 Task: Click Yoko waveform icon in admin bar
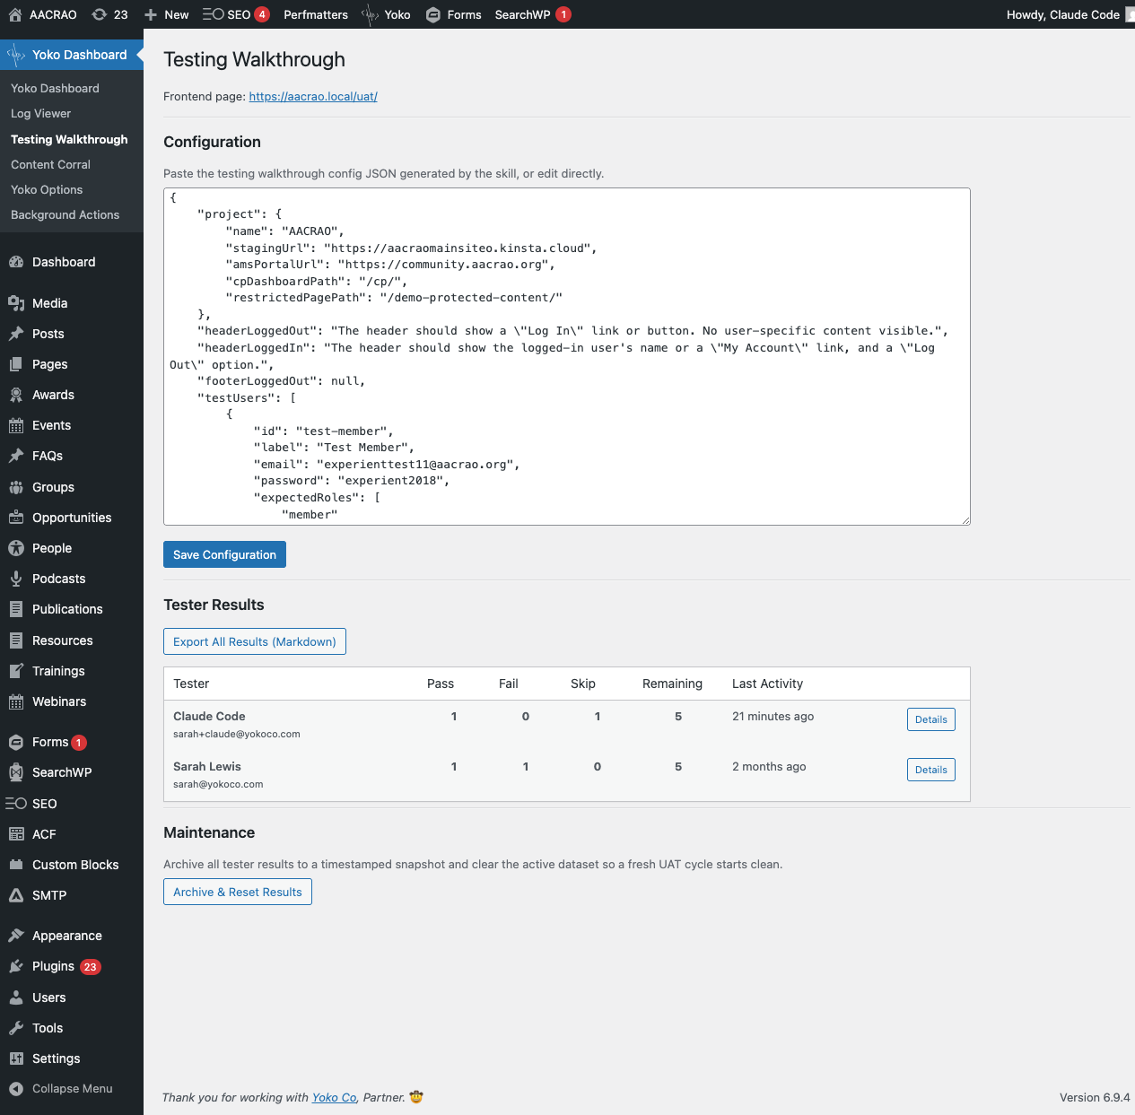point(370,14)
